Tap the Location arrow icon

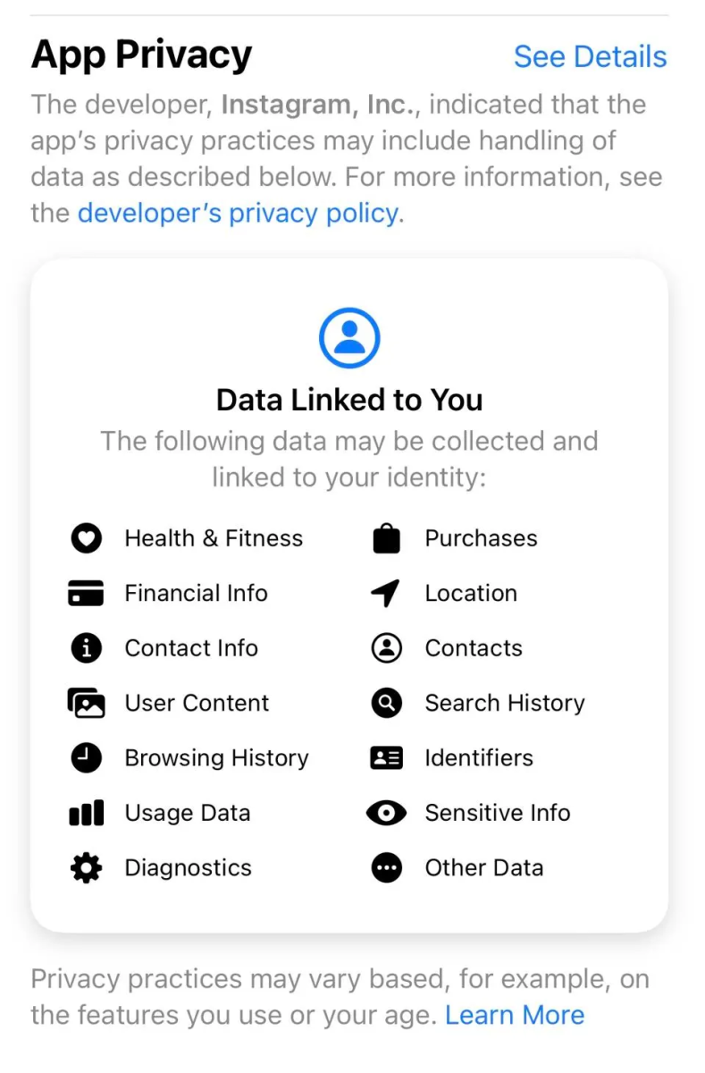pyautogui.click(x=386, y=594)
